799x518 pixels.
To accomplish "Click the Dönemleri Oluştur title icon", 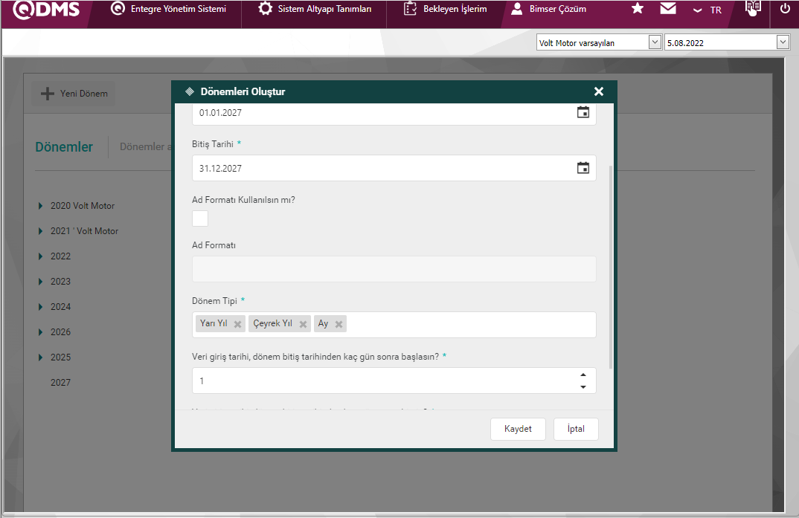I will click(x=190, y=91).
